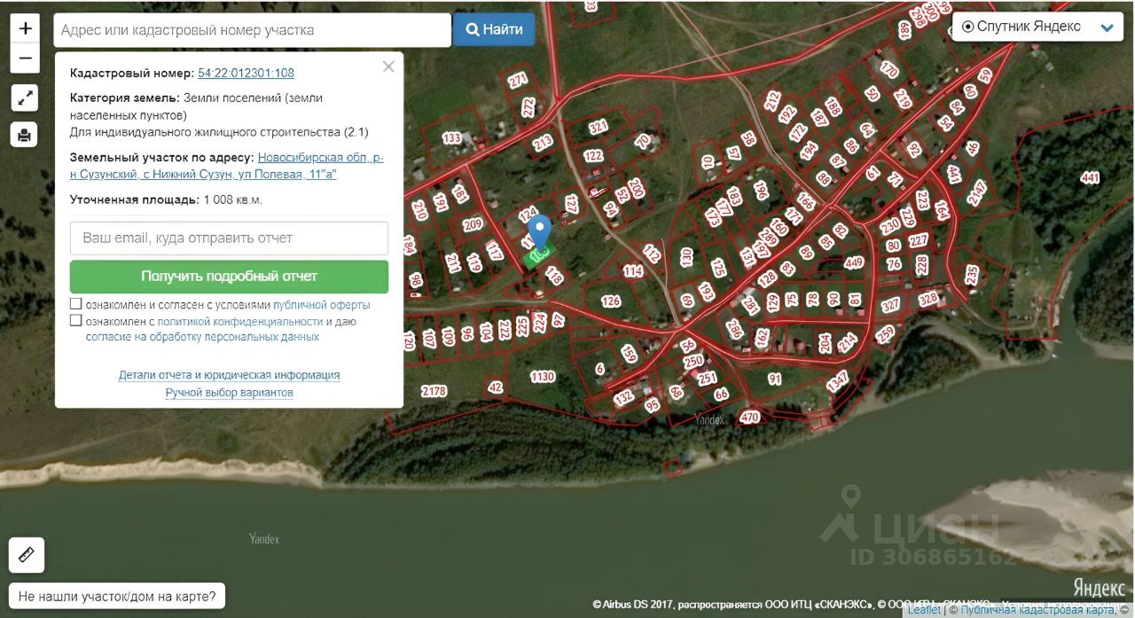Click the 'Категория земель' label text
This screenshot has height=618, width=1135.
point(125,98)
